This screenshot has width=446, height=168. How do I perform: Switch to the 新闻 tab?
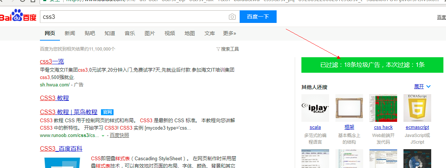[x=70, y=33]
